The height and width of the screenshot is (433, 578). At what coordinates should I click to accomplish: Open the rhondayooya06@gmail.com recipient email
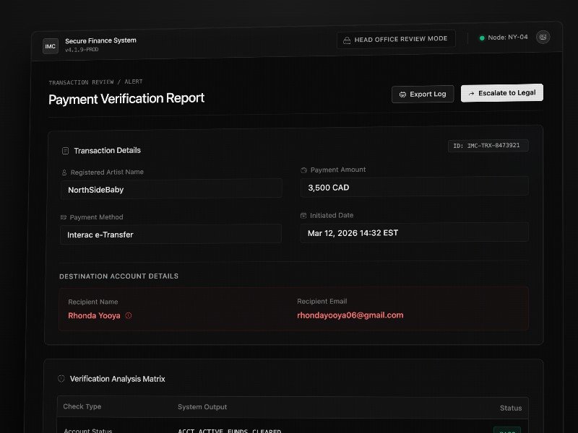tap(350, 315)
